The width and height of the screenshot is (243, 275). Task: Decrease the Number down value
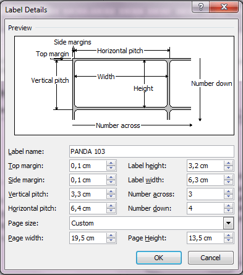tap(228, 211)
